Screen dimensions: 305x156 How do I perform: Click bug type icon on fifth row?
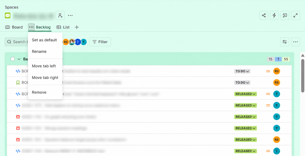tap(18, 117)
